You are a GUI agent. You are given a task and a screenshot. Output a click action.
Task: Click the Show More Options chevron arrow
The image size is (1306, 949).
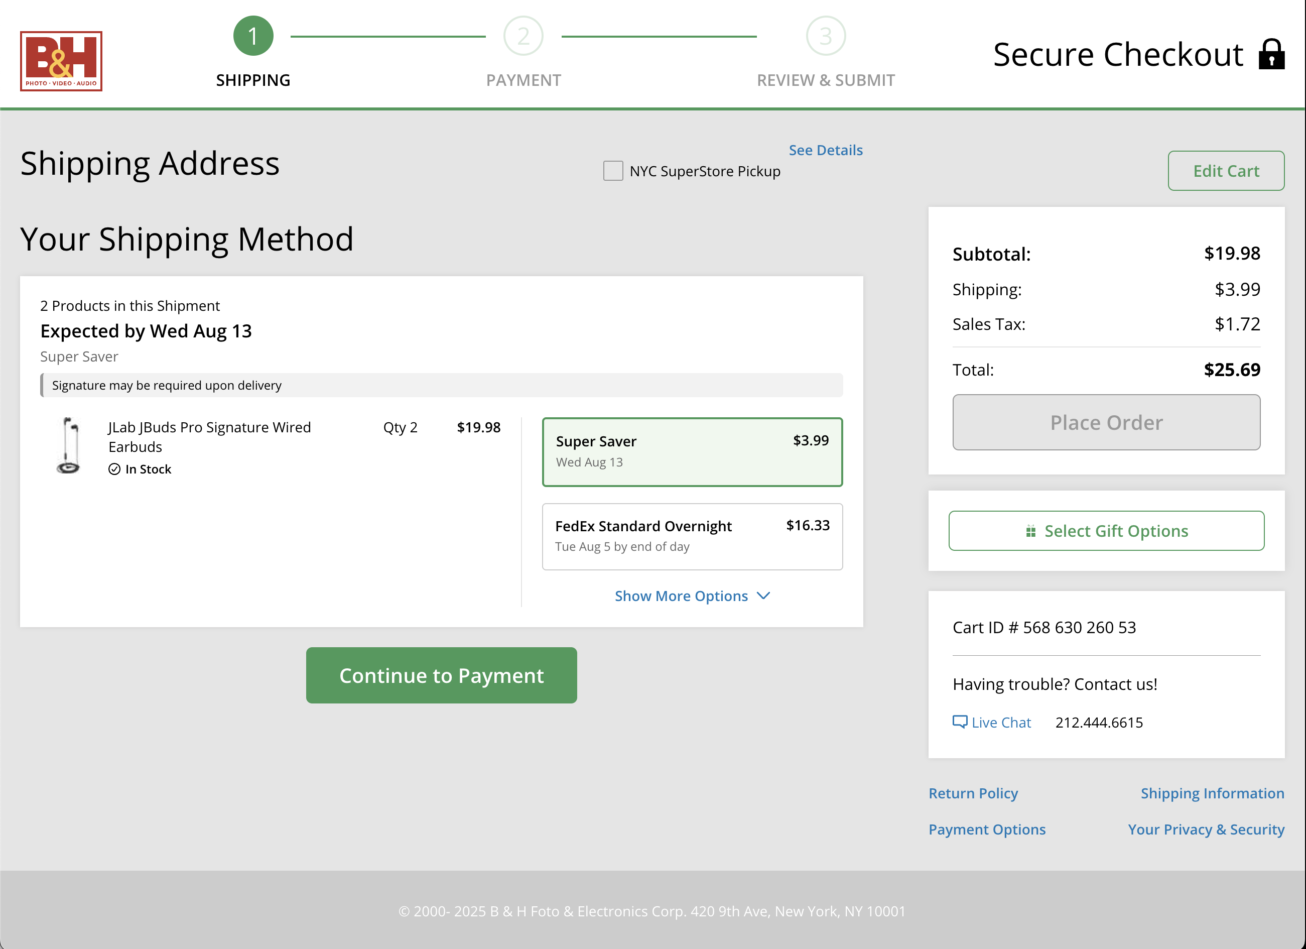pos(763,596)
